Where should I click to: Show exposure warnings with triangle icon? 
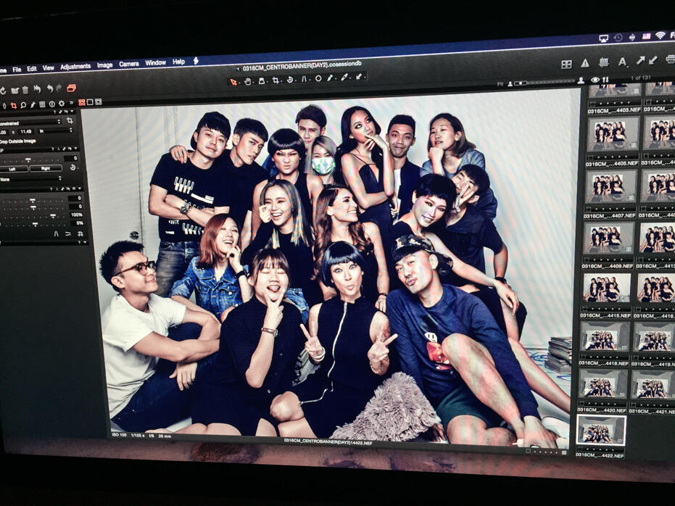tap(585, 63)
